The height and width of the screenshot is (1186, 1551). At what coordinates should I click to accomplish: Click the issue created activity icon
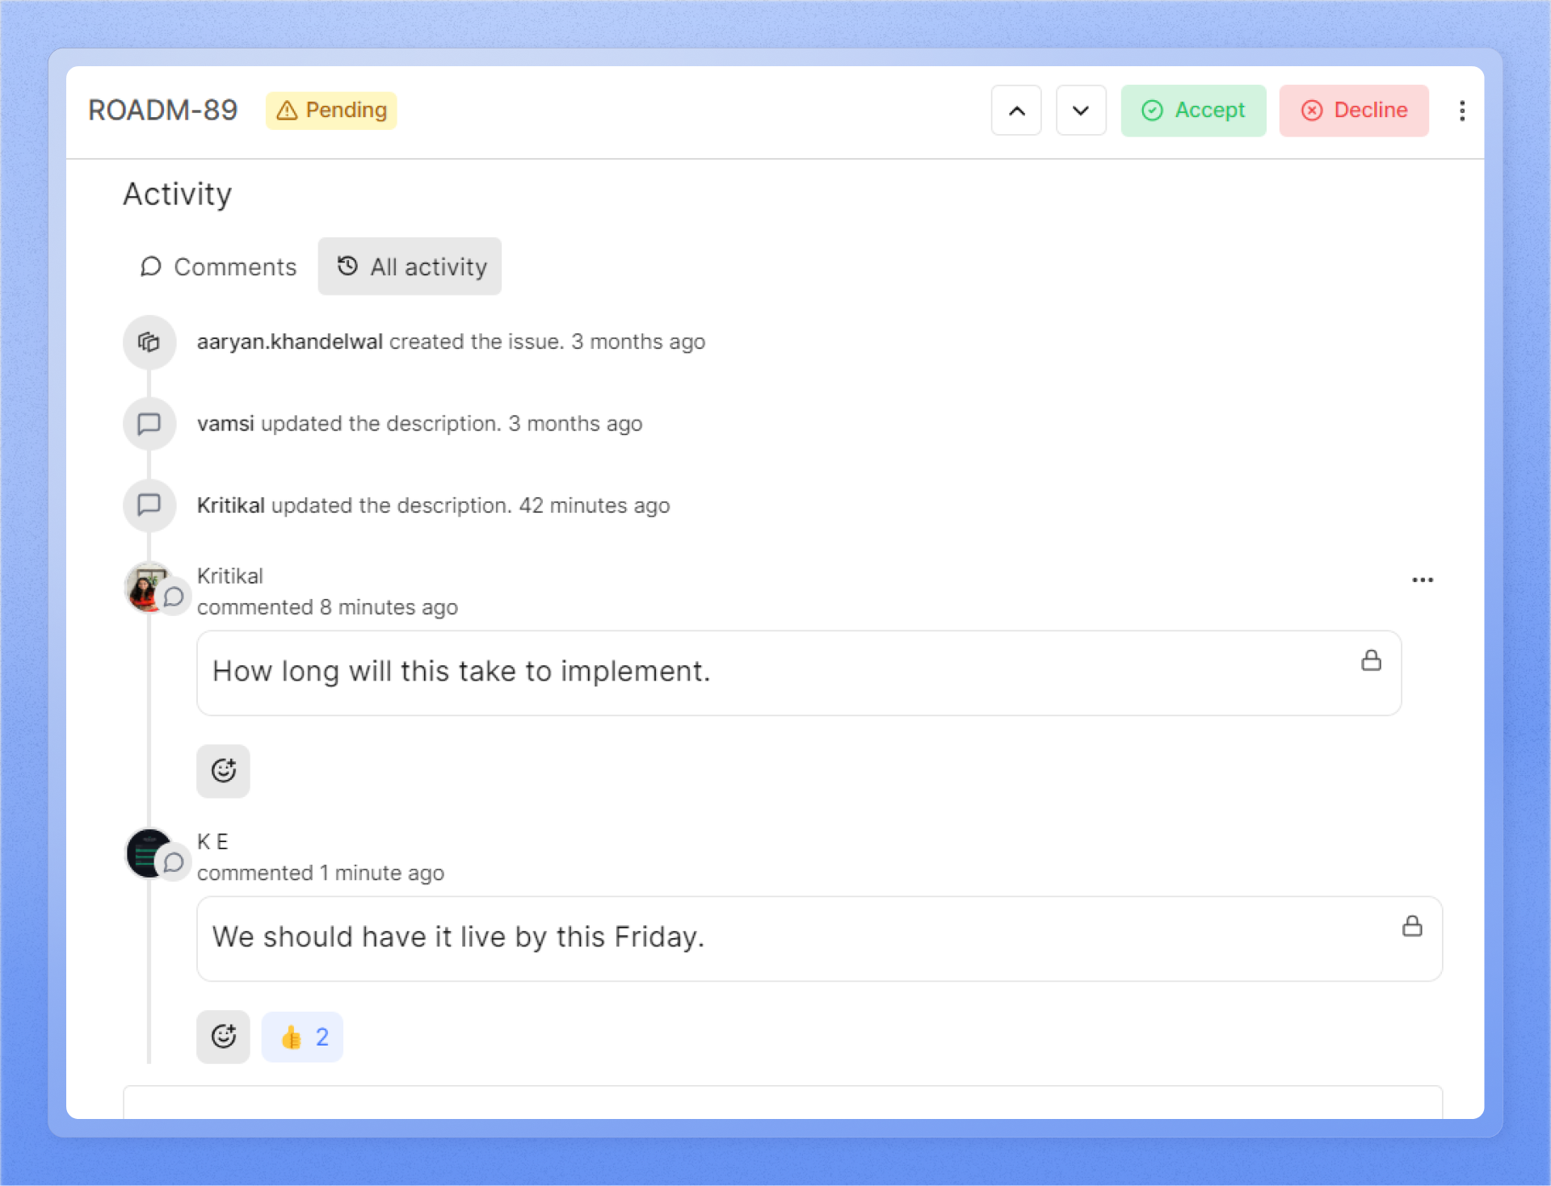coord(149,342)
